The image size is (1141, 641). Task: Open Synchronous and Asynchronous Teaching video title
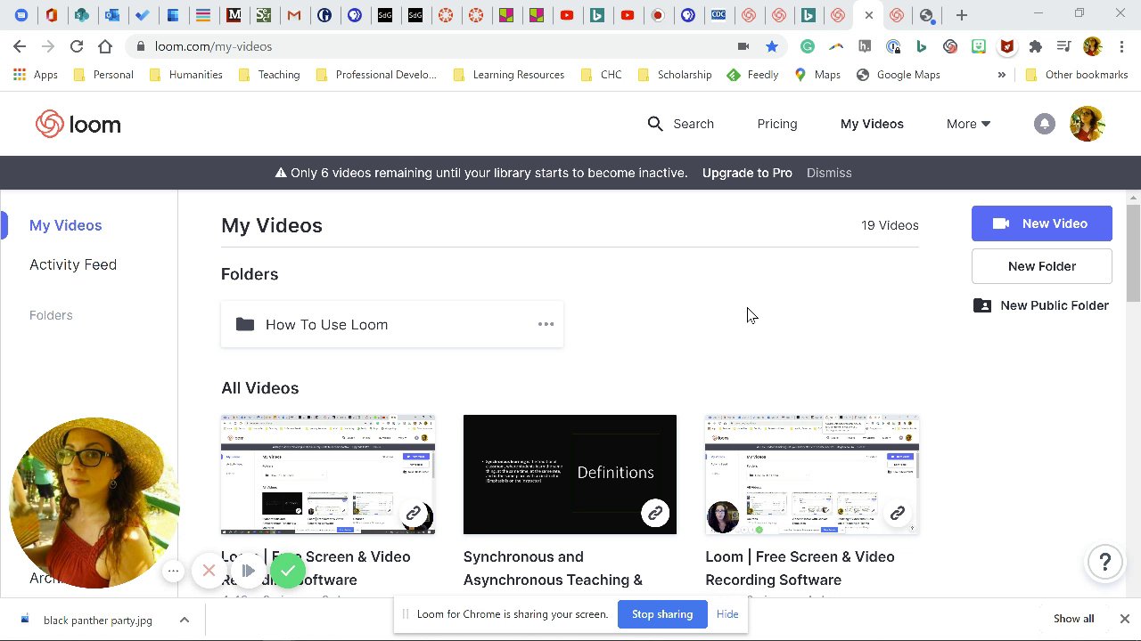tap(553, 568)
